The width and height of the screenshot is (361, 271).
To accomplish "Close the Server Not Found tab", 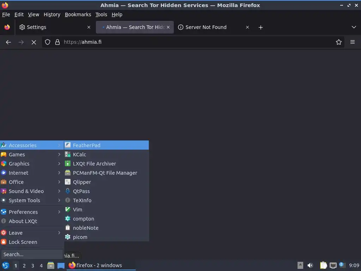I will (247, 27).
